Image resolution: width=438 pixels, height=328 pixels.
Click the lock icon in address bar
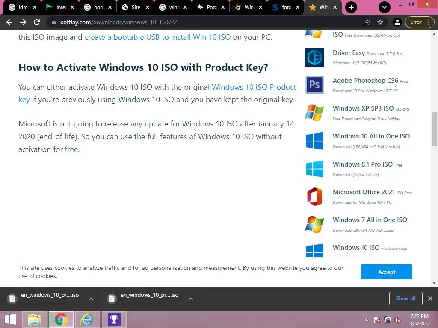[54, 22]
